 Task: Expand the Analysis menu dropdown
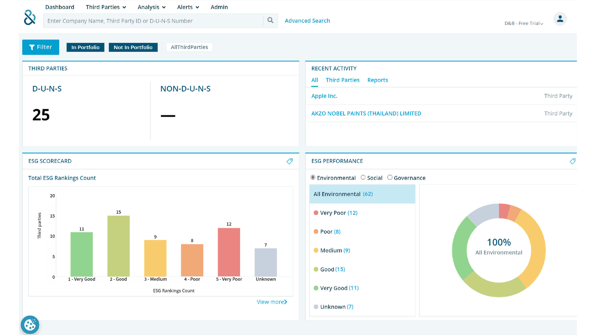click(x=151, y=7)
